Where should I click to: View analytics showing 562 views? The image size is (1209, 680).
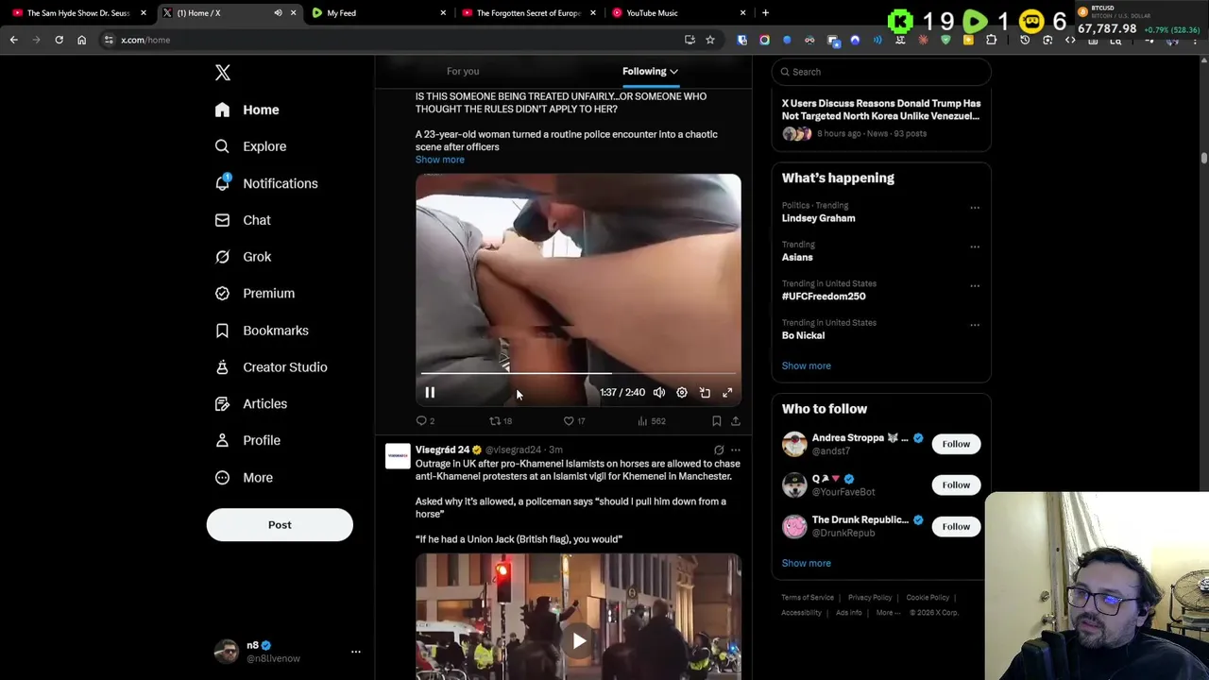tap(652, 421)
